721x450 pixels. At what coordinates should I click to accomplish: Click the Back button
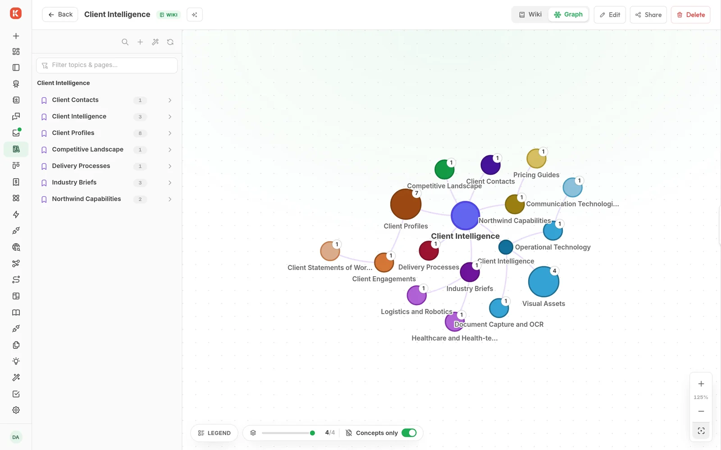(60, 14)
